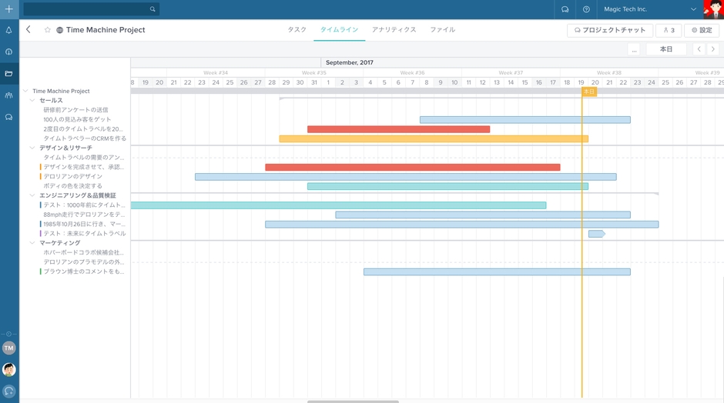Click the plus create button in top-left
The height and width of the screenshot is (403, 724).
click(x=9, y=9)
